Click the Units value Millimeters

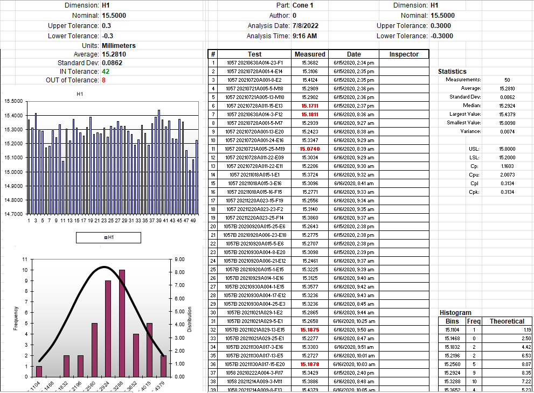pyautogui.click(x=119, y=46)
